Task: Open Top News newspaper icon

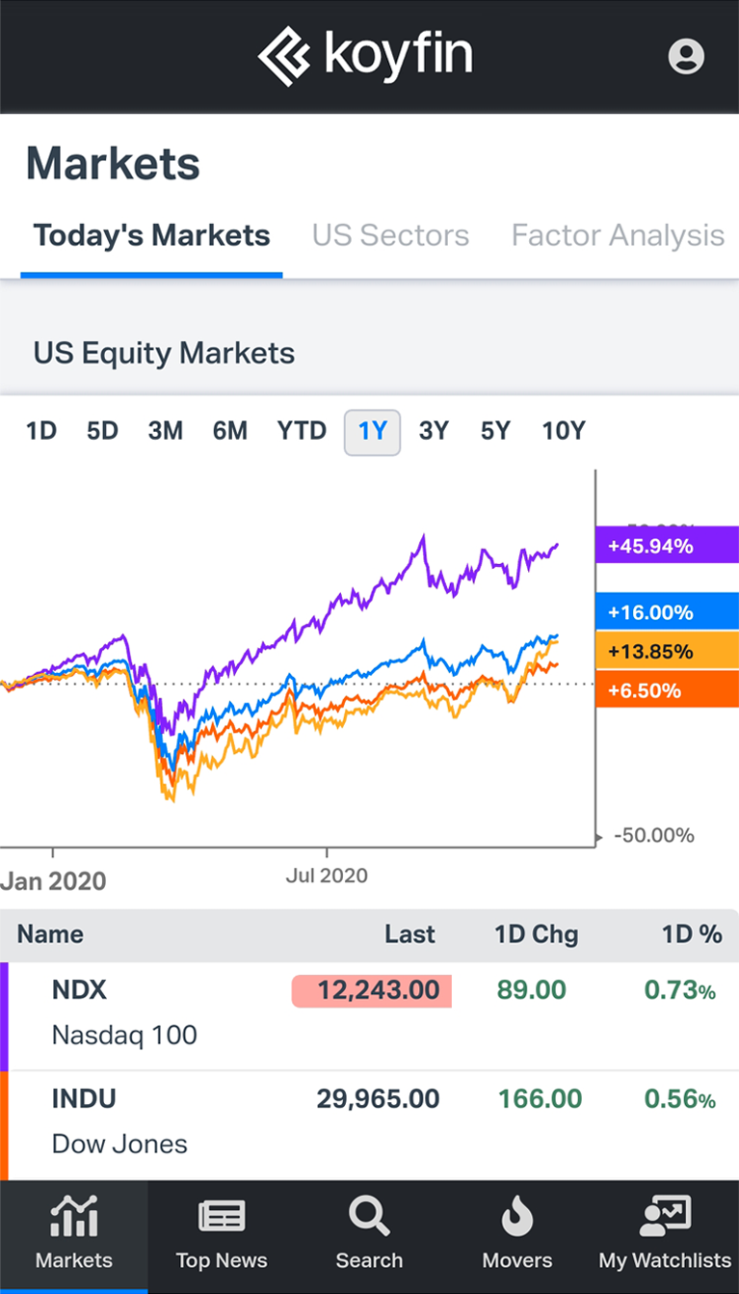Action: coord(222,1217)
